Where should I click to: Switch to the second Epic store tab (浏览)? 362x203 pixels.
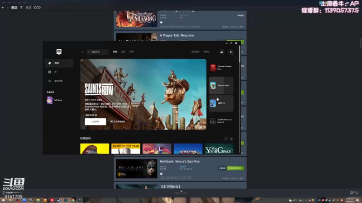(123, 52)
